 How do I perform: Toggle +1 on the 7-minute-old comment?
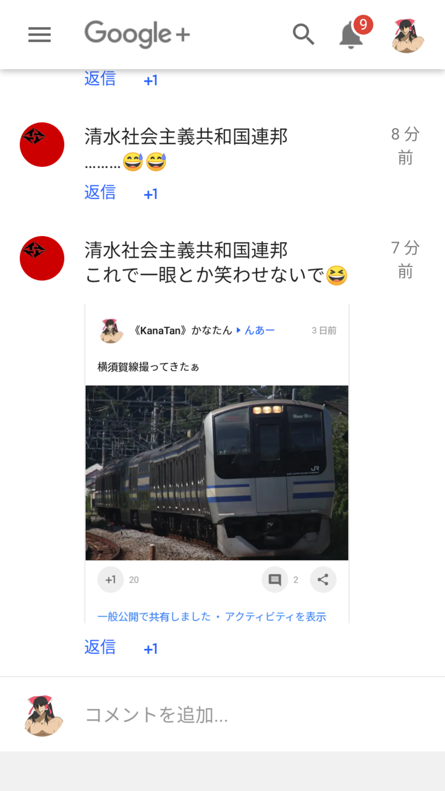[151, 649]
